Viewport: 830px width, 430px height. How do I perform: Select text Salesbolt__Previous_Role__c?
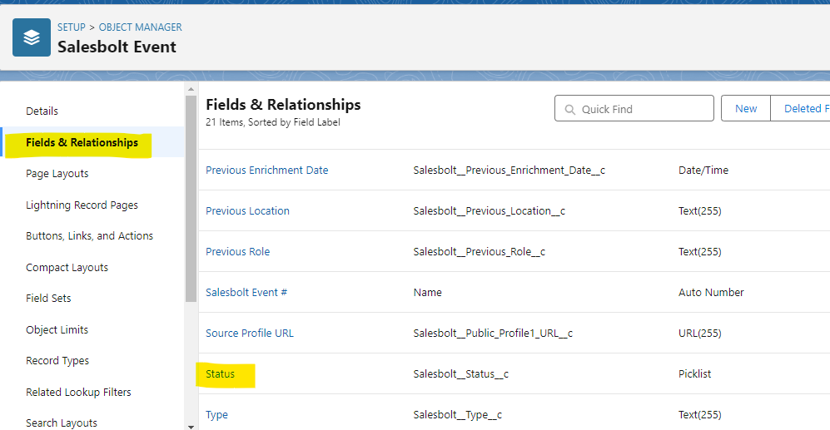coord(479,252)
